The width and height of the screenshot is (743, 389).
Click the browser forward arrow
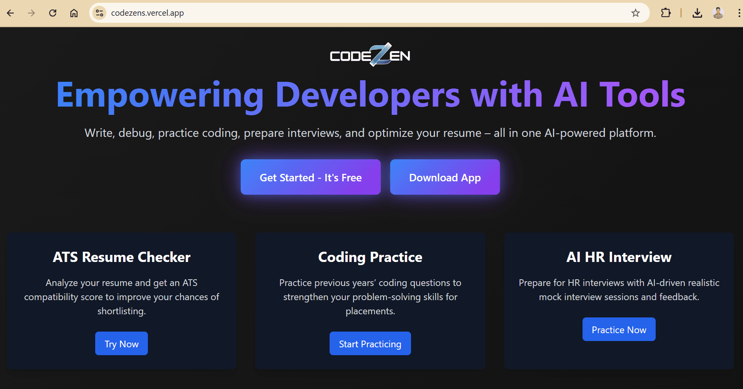[31, 13]
